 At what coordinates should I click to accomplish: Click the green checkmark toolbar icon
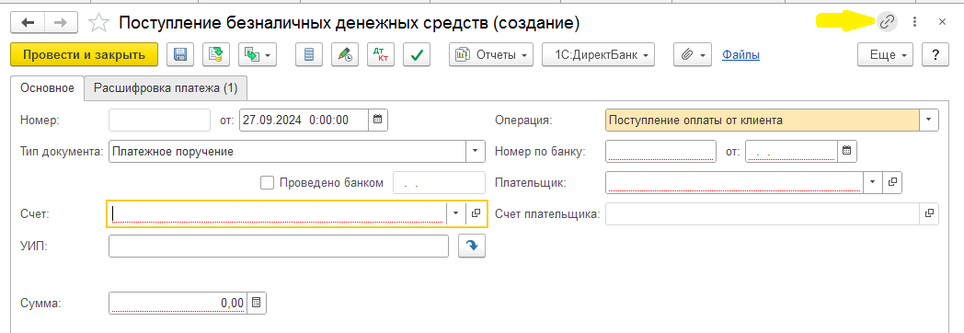coord(417,54)
